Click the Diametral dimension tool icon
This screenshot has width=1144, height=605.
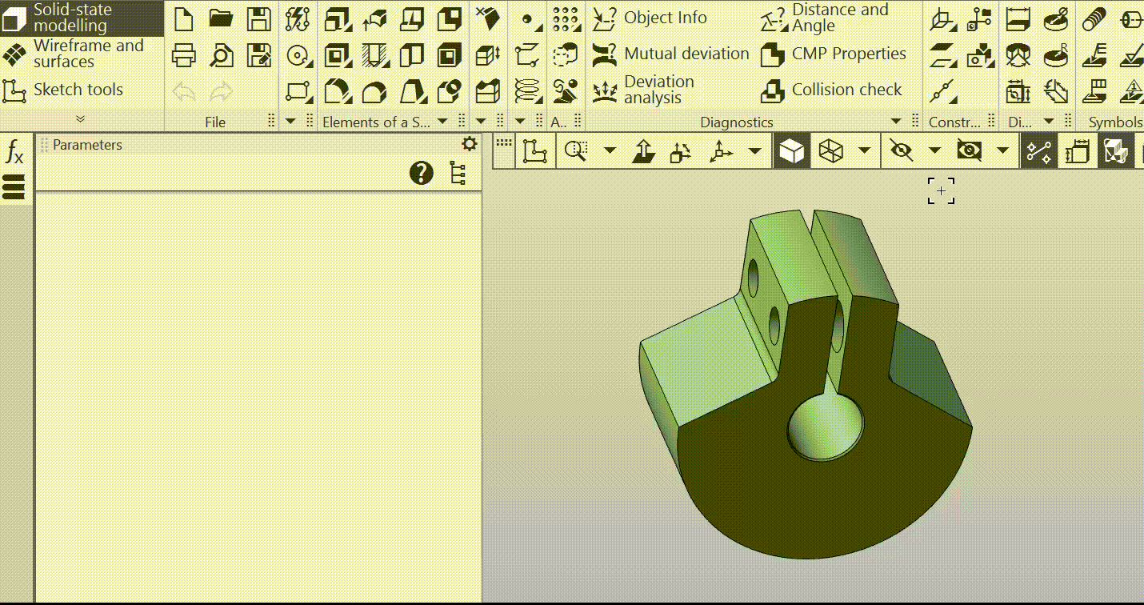1056,19
